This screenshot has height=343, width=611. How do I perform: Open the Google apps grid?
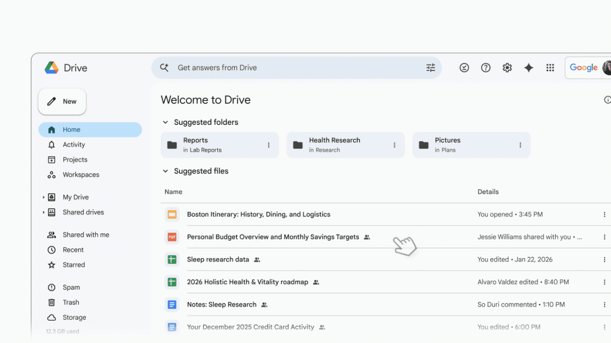[x=550, y=68]
